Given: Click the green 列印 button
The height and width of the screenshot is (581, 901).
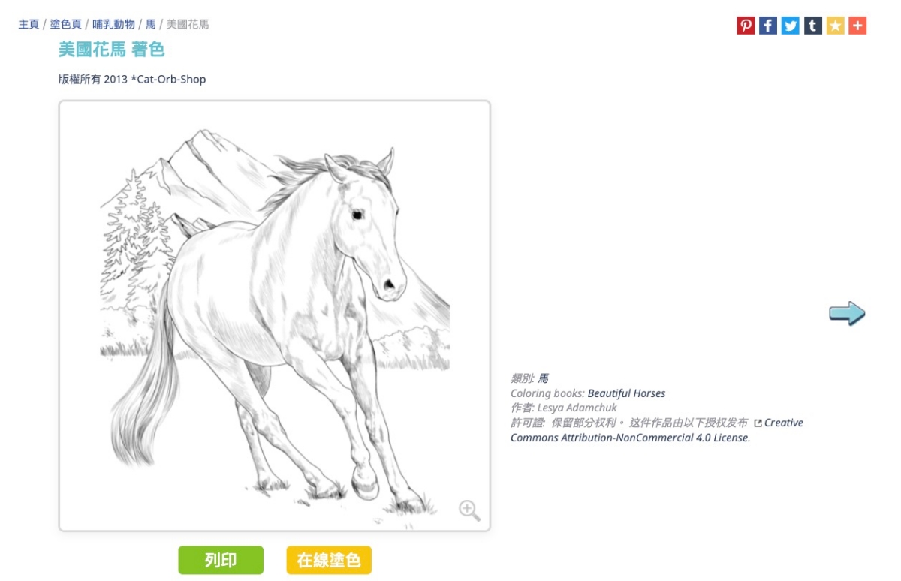Looking at the screenshot, I should (x=221, y=560).
